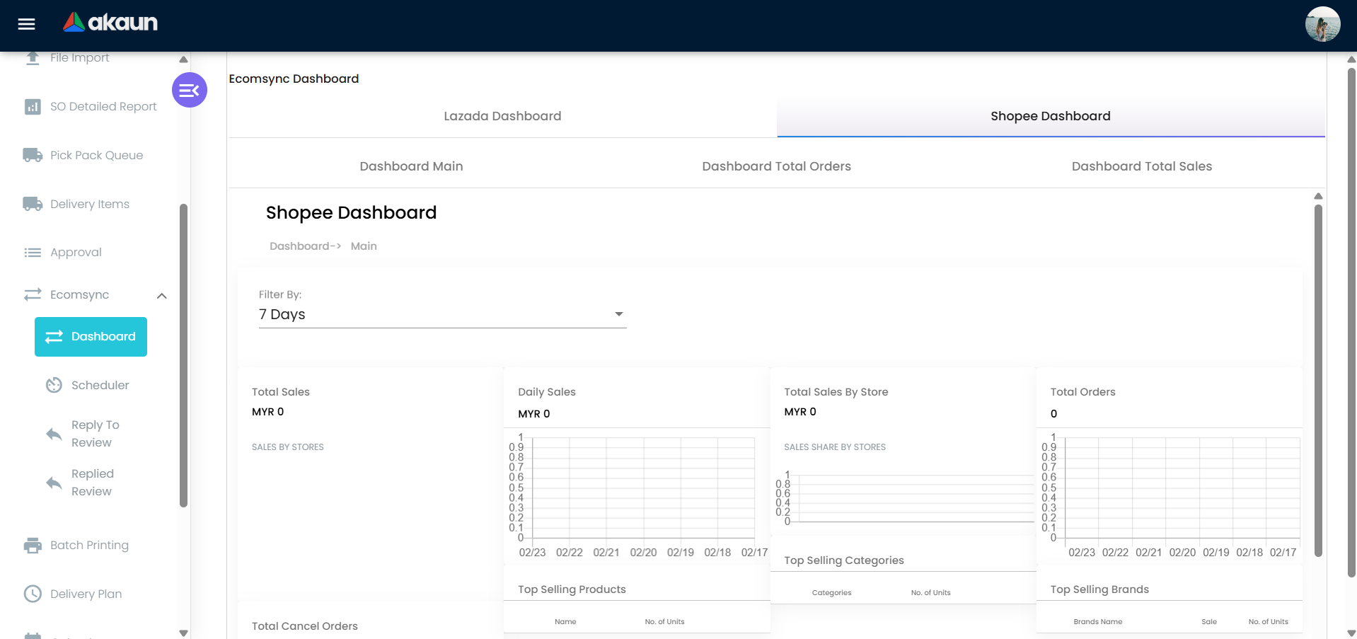Click the sidebar scroll down arrow
Viewport: 1357px width, 639px height.
tap(183, 633)
